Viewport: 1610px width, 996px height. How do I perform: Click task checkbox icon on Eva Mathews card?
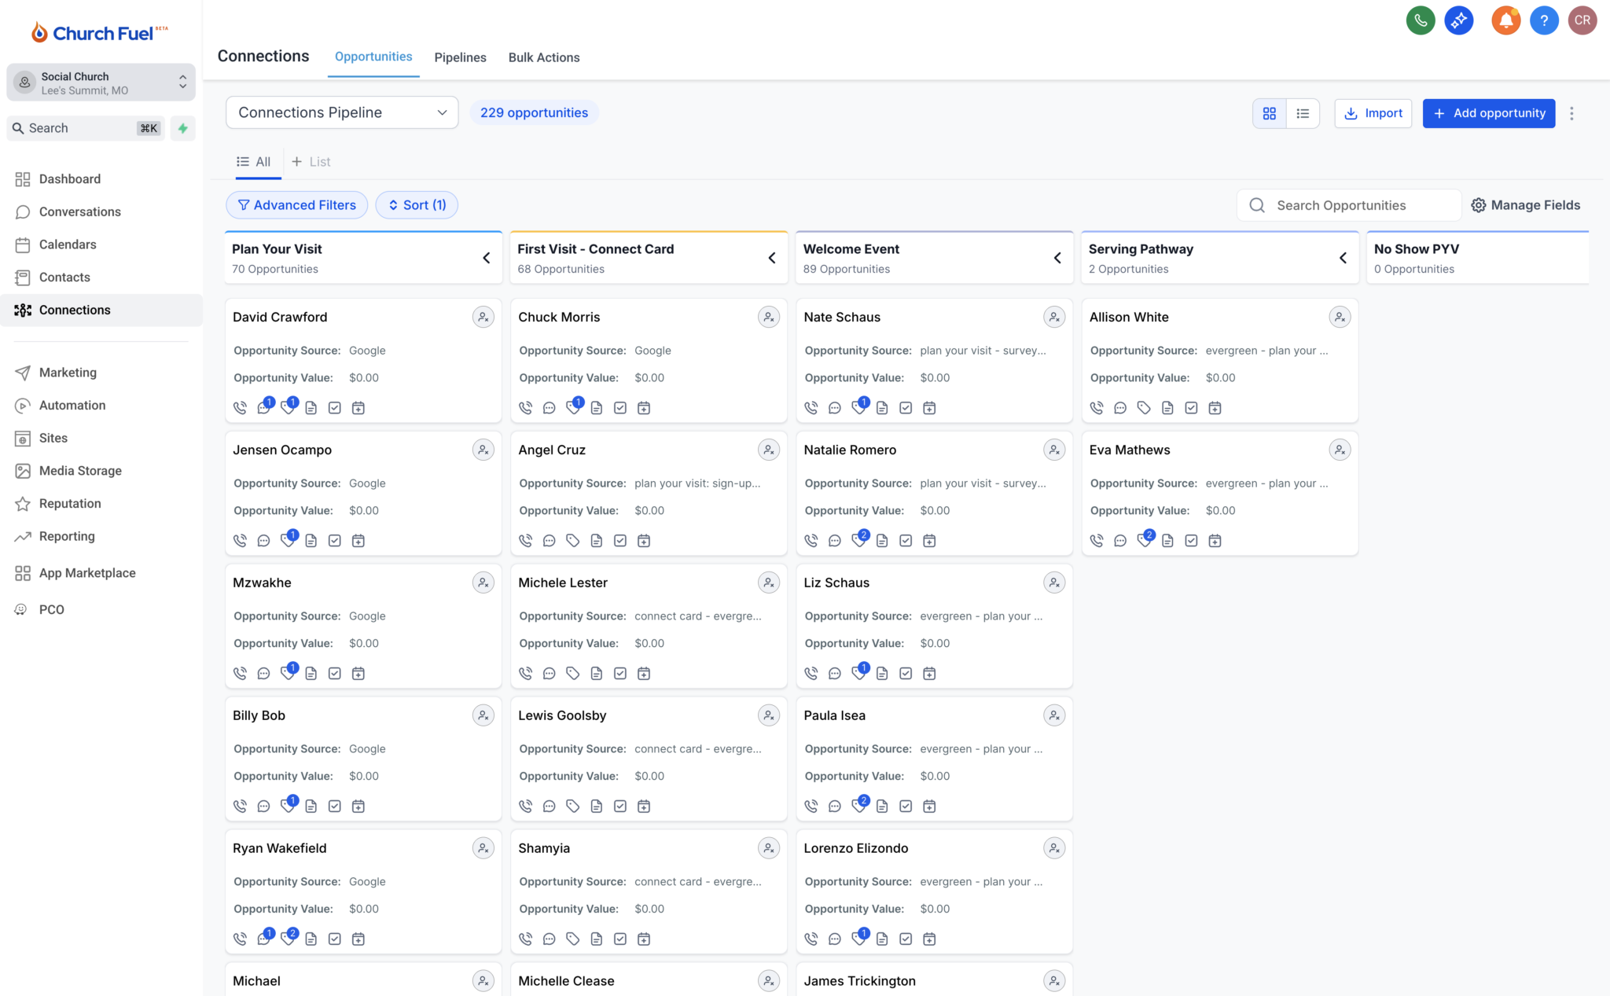point(1191,541)
